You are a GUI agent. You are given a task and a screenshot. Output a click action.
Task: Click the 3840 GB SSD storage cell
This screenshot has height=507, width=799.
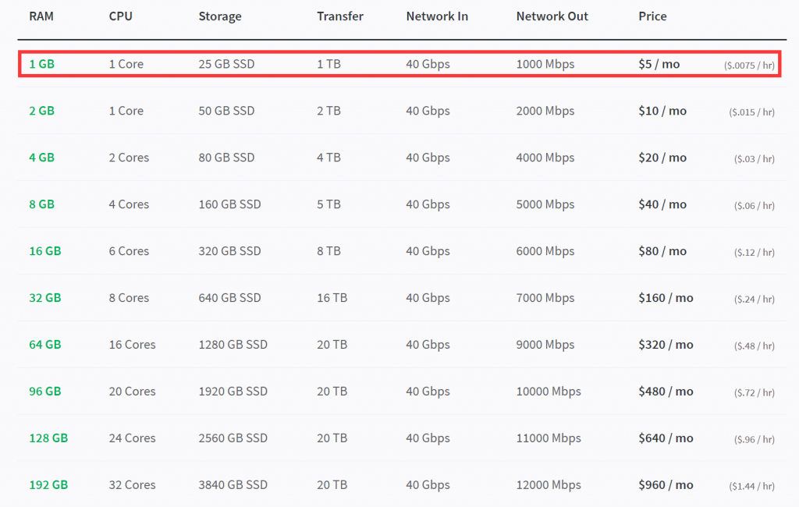[x=233, y=485]
